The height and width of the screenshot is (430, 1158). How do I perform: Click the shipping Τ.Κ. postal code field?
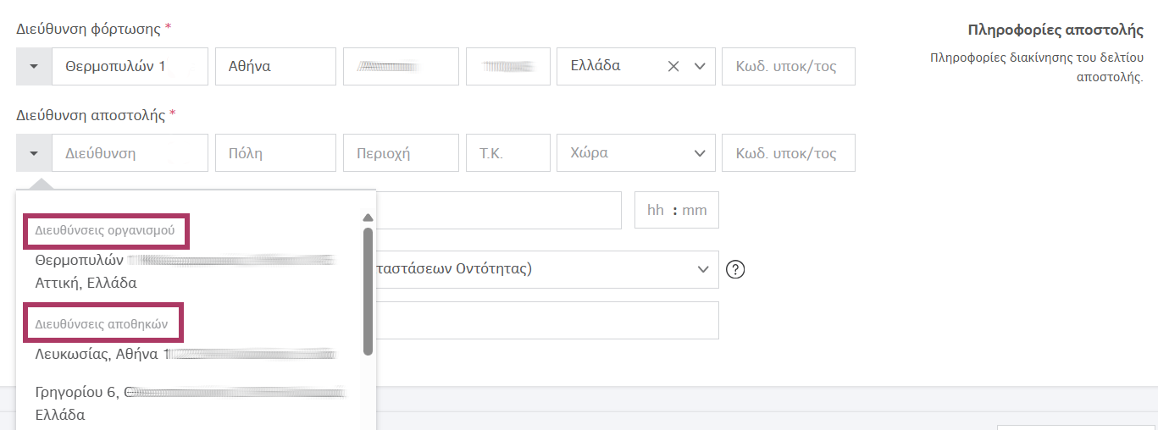tap(508, 153)
